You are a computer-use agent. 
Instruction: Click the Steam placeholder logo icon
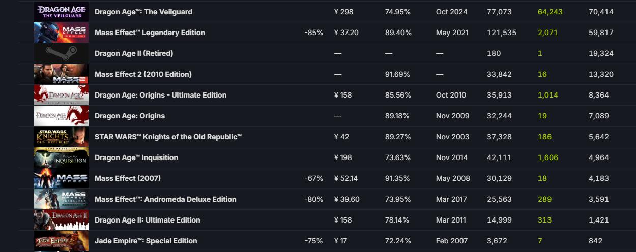61,53
